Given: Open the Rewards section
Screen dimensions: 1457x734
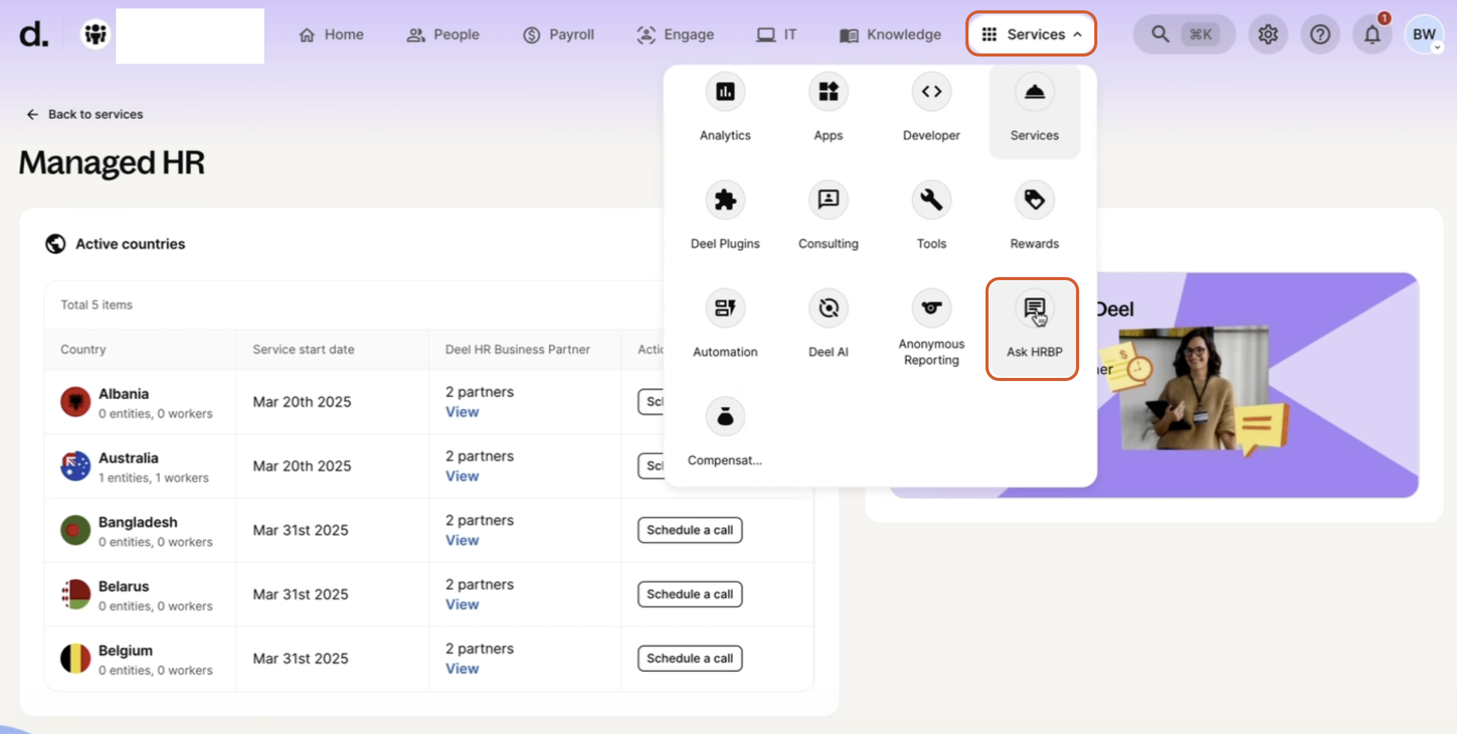Looking at the screenshot, I should click(x=1034, y=216).
